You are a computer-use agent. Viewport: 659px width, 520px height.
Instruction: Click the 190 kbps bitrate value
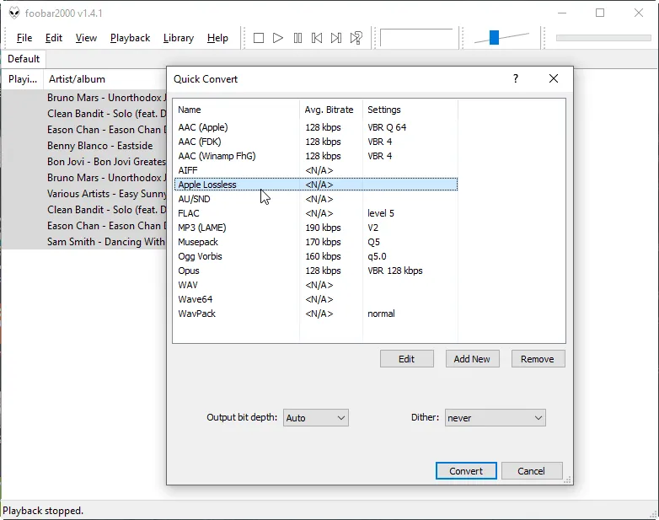click(323, 228)
